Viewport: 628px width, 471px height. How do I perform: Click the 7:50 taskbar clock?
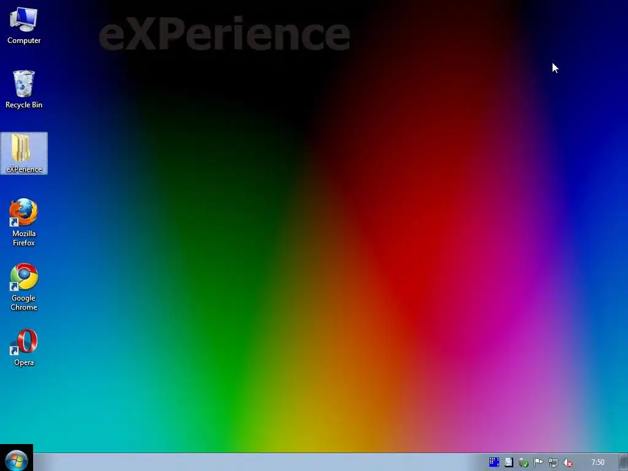click(x=597, y=462)
